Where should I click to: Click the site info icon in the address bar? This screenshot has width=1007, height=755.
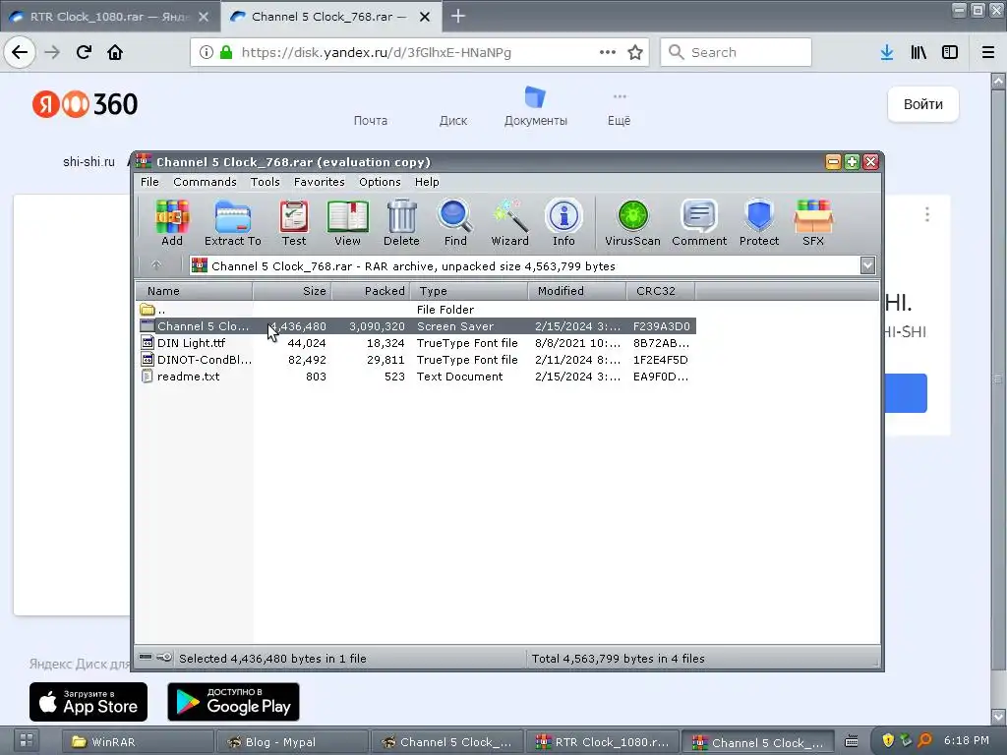click(x=207, y=52)
